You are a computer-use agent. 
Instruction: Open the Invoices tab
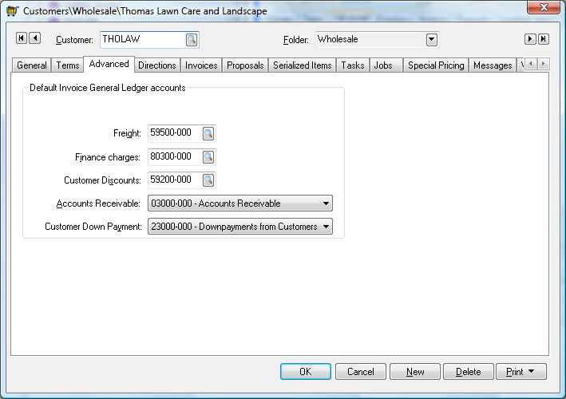[201, 65]
